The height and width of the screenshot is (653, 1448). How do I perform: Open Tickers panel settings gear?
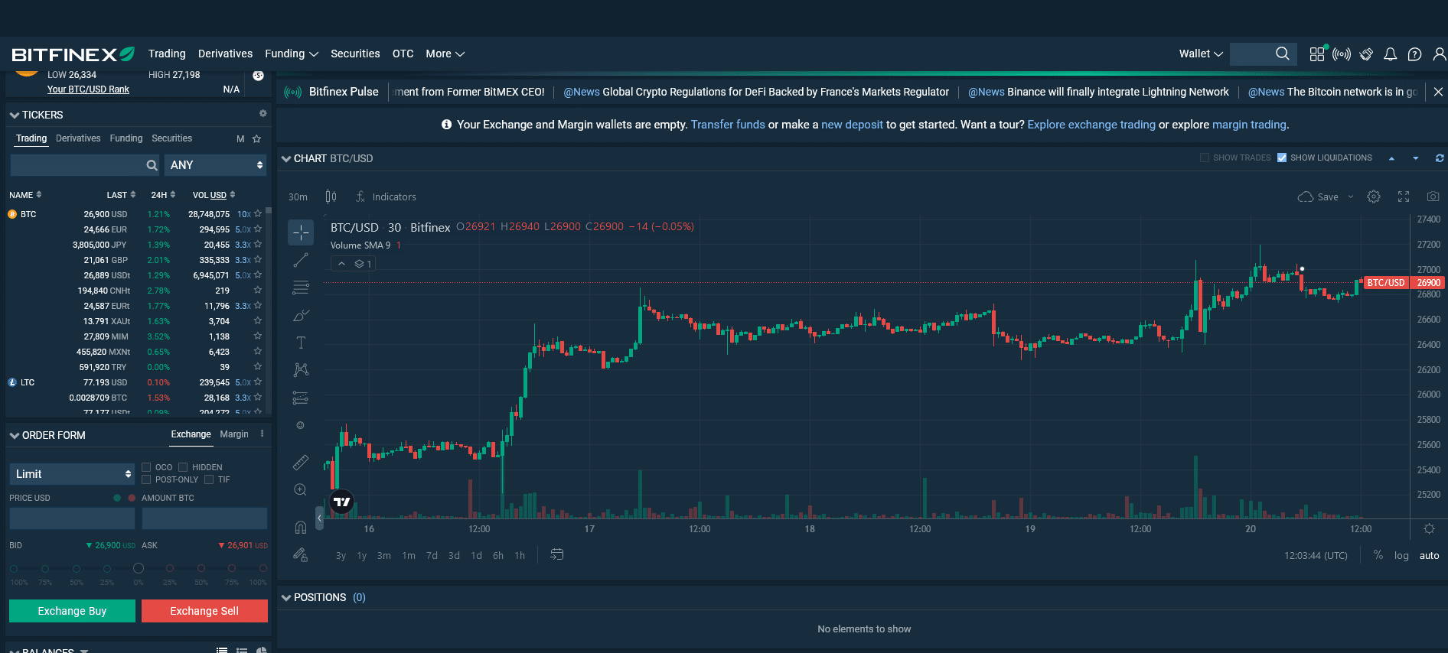[263, 113]
